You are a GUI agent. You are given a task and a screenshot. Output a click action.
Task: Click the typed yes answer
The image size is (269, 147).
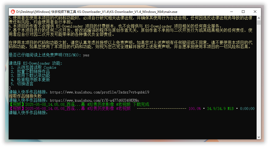[86, 55]
